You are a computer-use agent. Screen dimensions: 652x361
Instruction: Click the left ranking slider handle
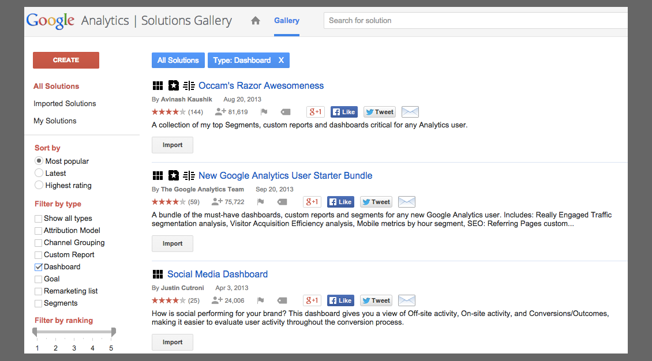(x=35, y=332)
